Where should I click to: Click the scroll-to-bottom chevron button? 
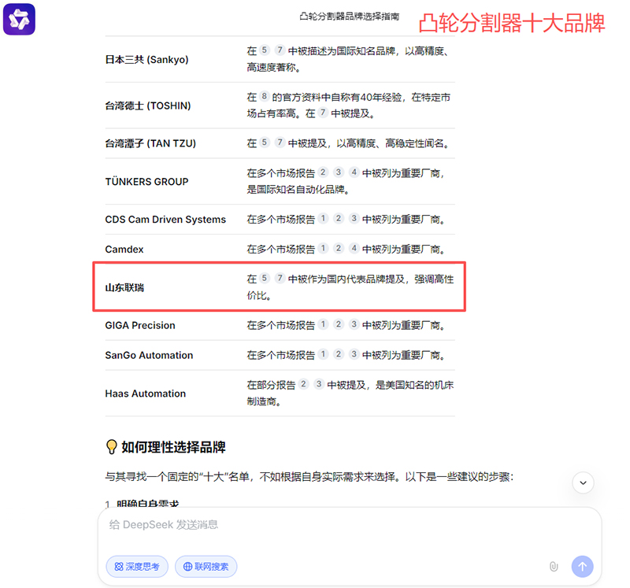point(583,483)
